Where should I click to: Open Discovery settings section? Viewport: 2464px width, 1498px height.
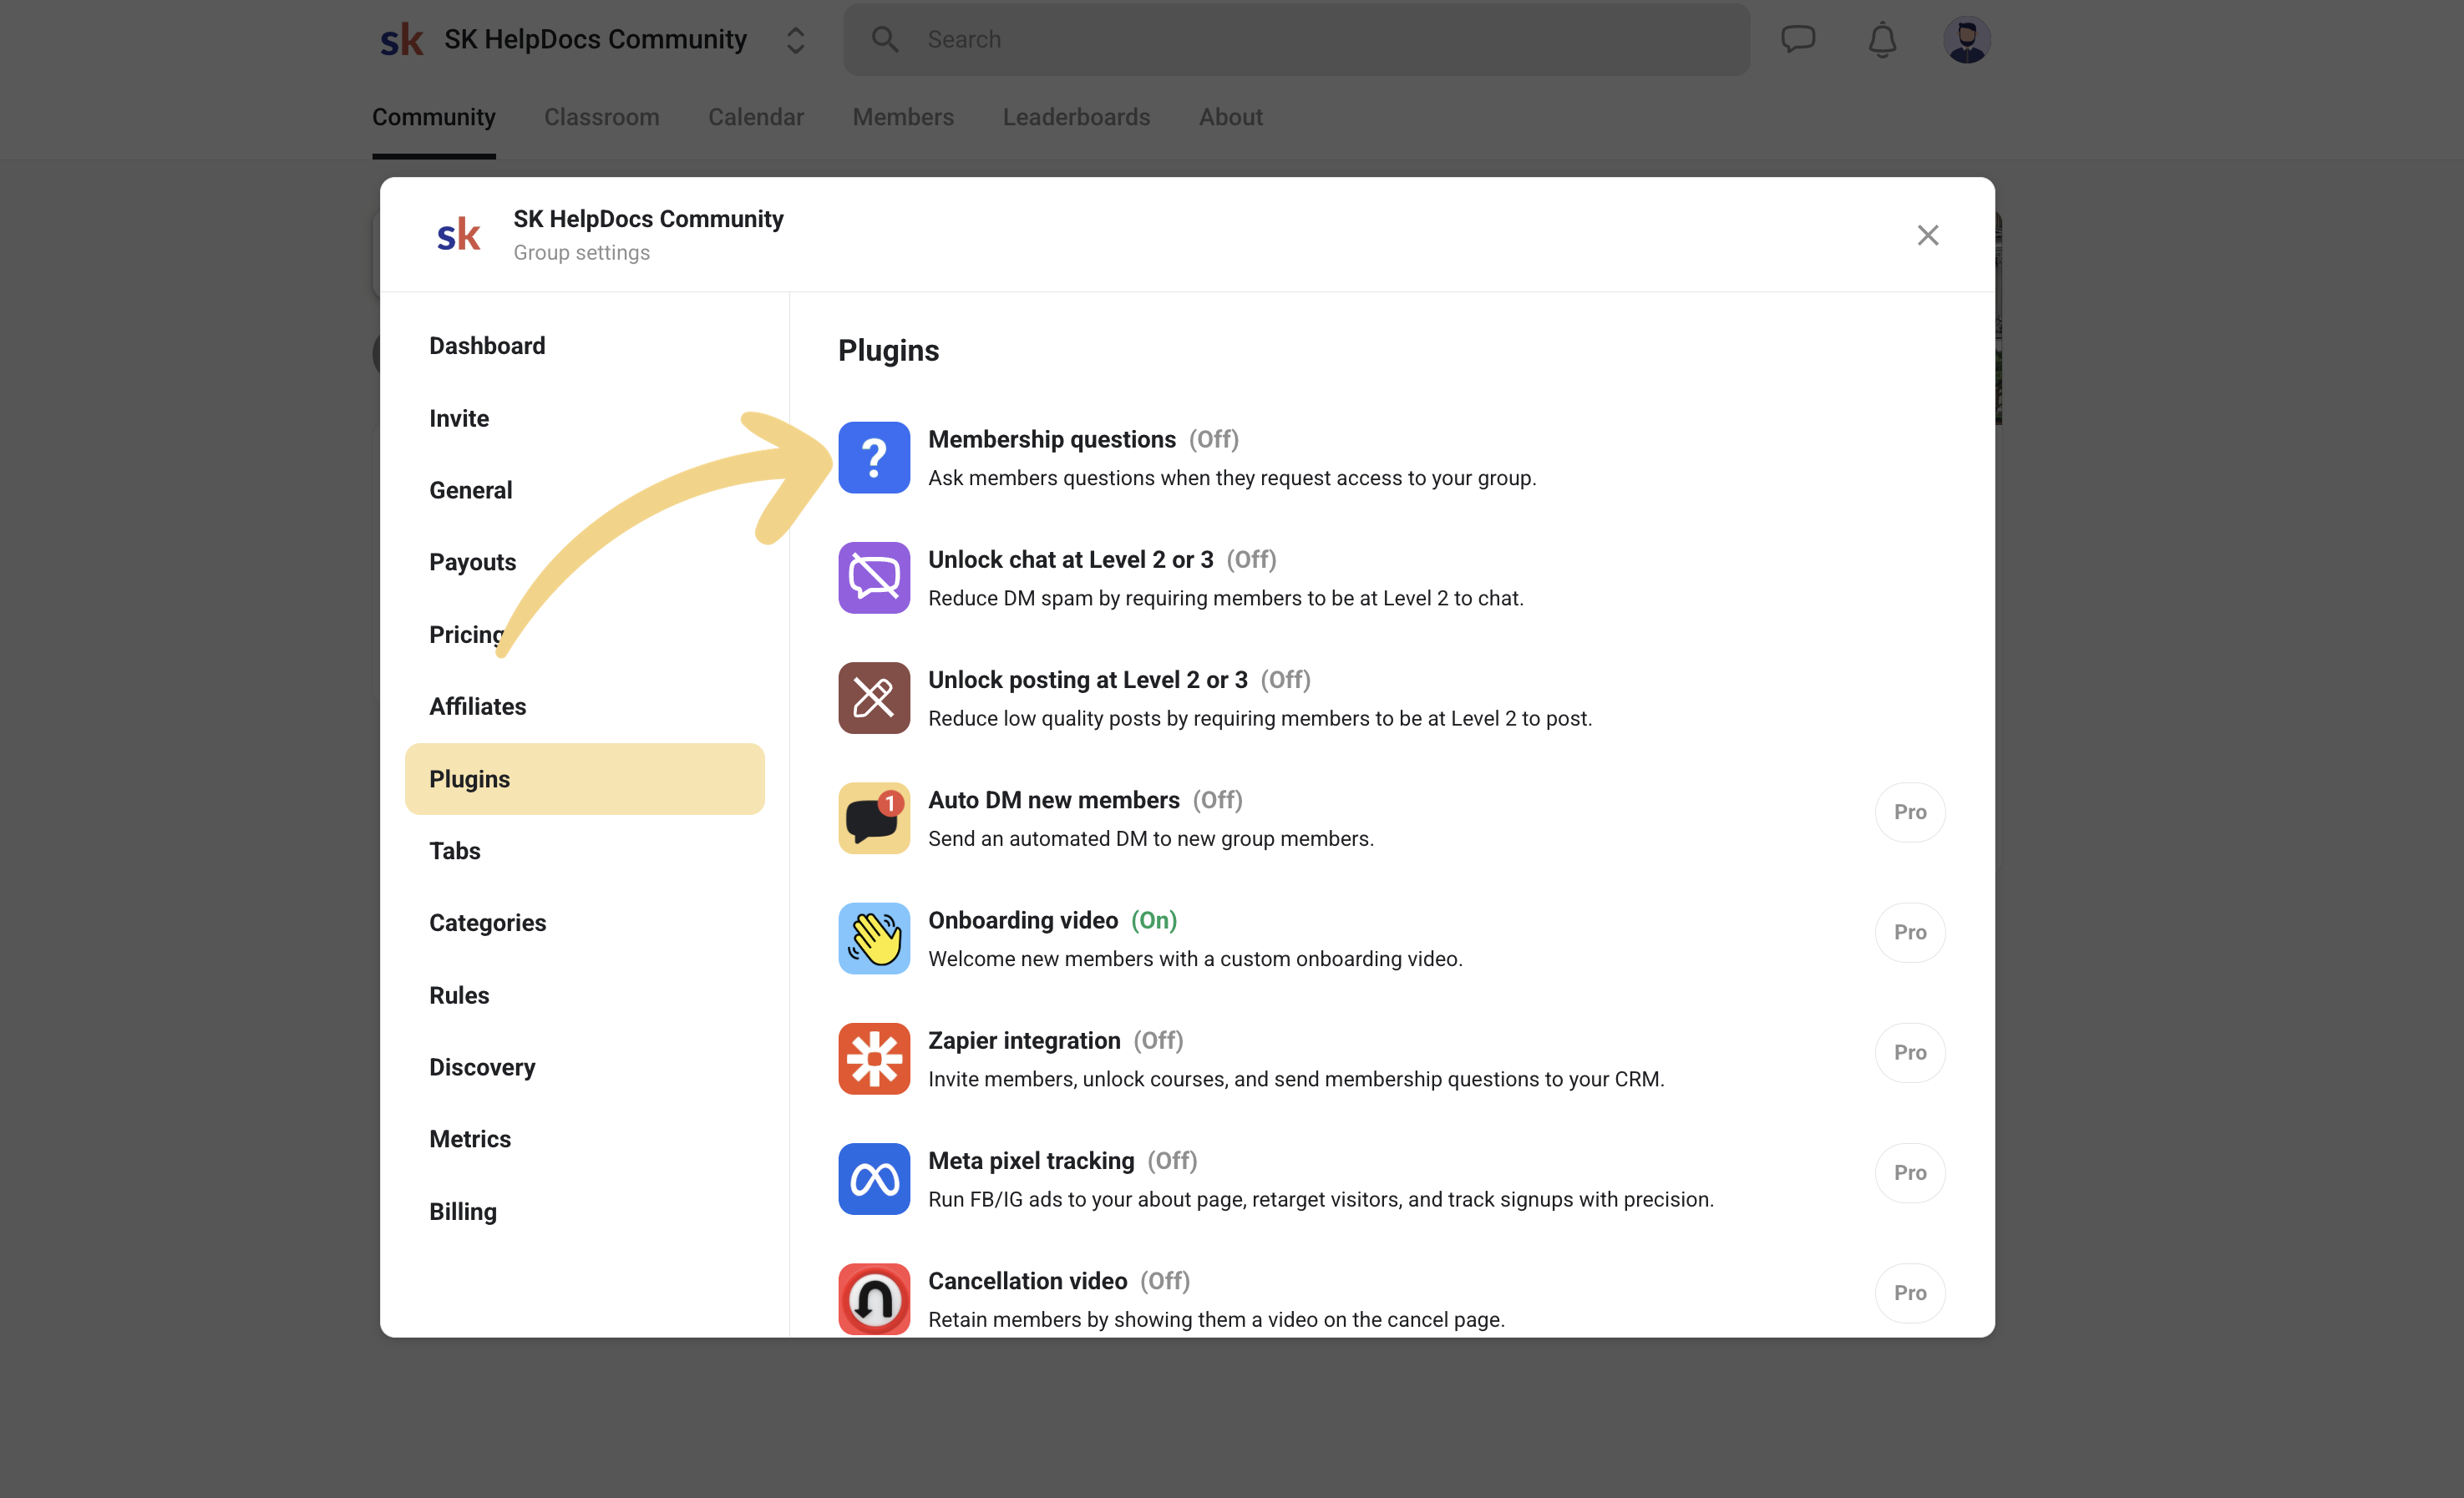point(585,1067)
